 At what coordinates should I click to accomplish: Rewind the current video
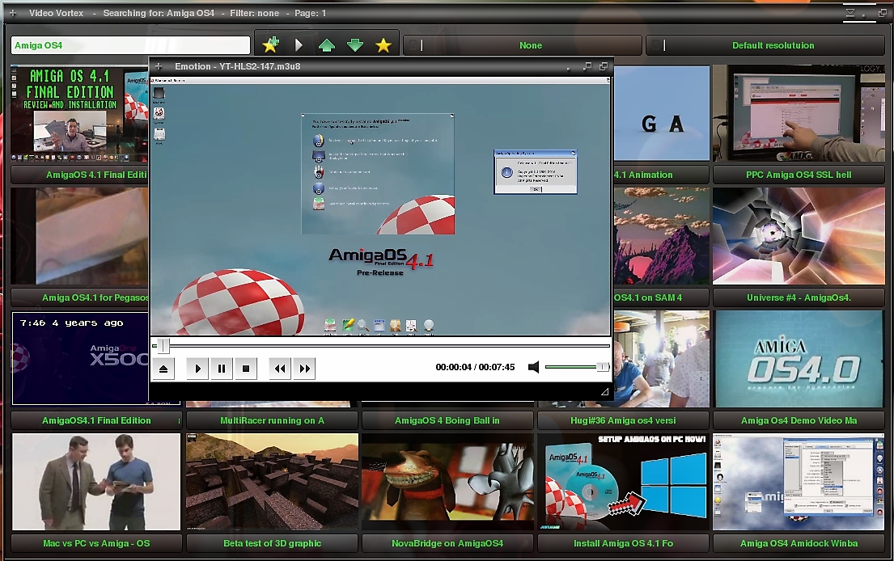click(x=279, y=368)
